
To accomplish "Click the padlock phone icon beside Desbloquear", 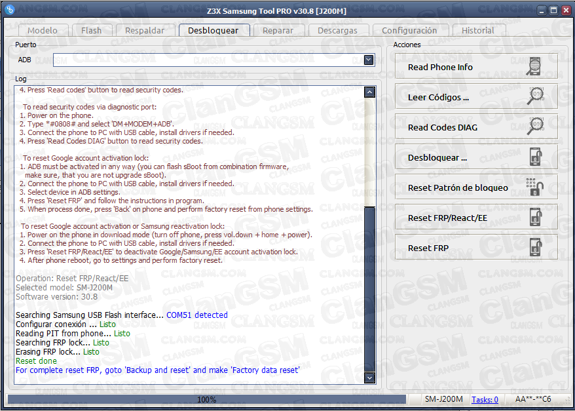I will coord(536,157).
